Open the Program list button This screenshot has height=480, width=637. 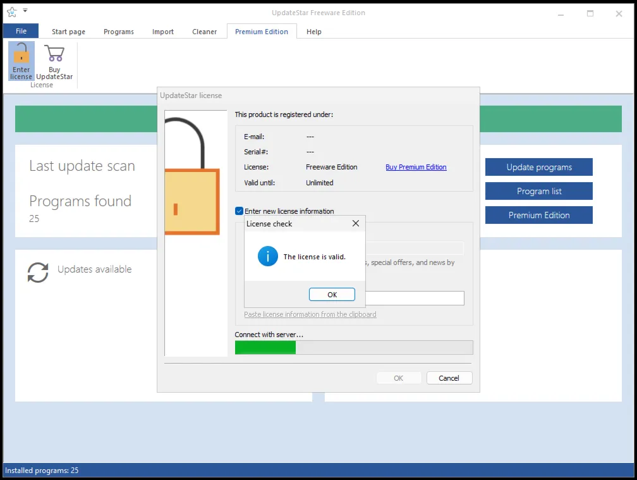coord(538,191)
